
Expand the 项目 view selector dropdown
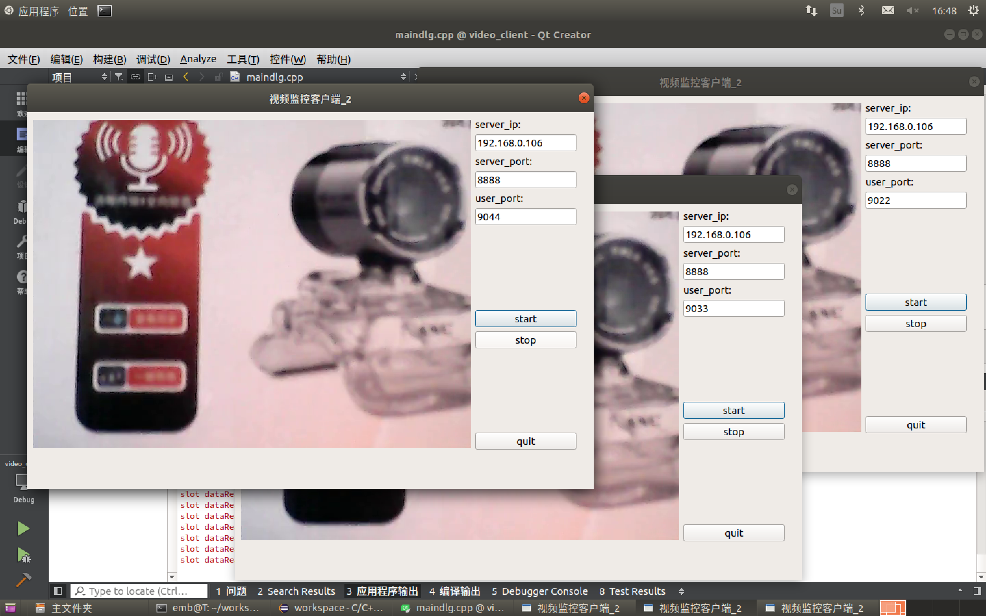(104, 77)
